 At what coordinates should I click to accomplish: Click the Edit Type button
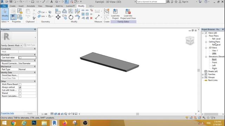pyautogui.click(x=30, y=45)
